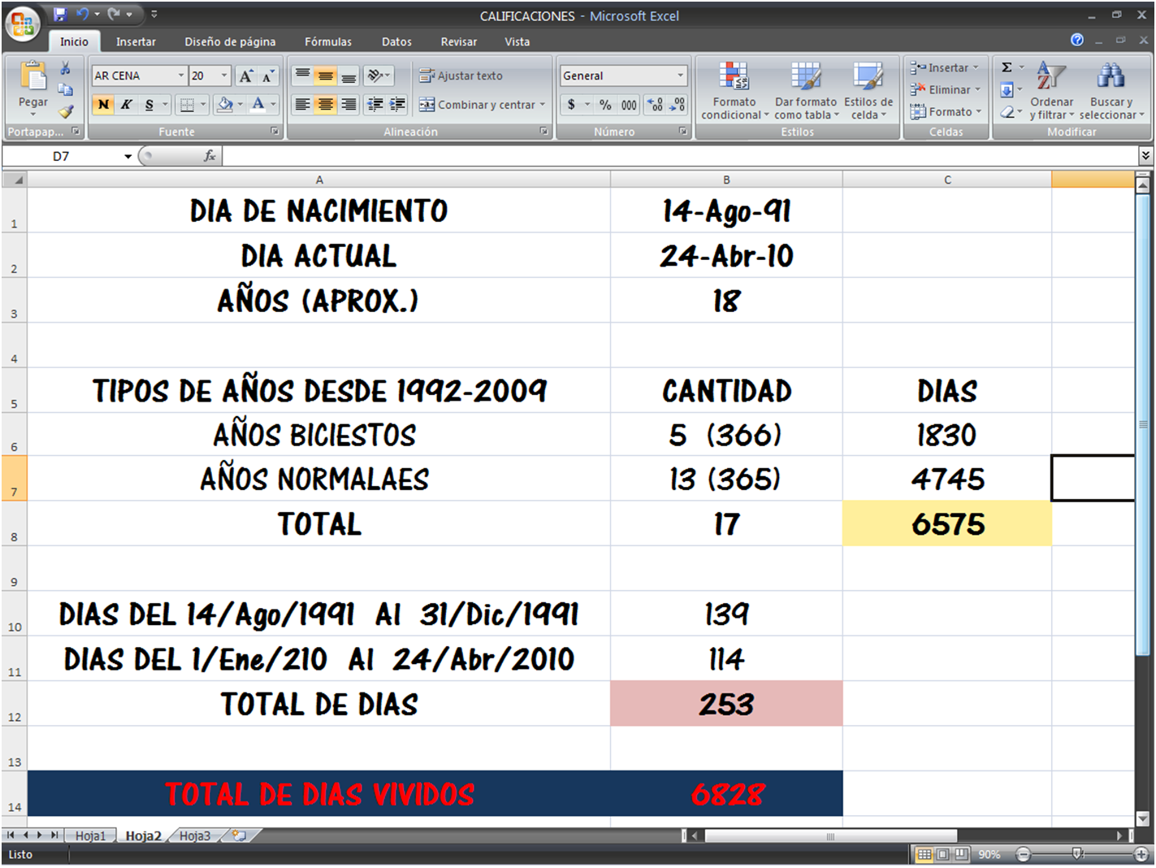The image size is (1156, 868).
Task: Click the Office button logo
Action: 22,22
